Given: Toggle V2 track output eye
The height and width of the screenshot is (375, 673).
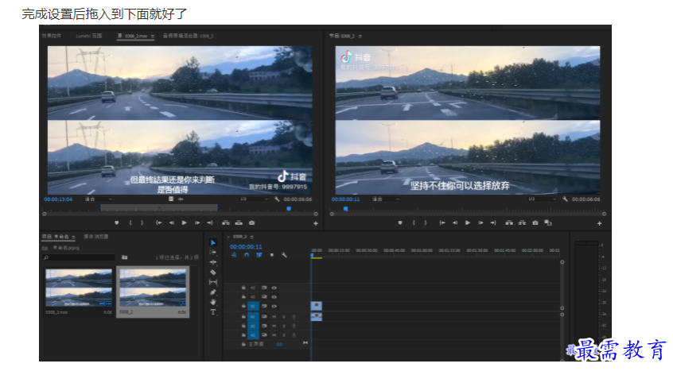Looking at the screenshot, I should point(274,296).
